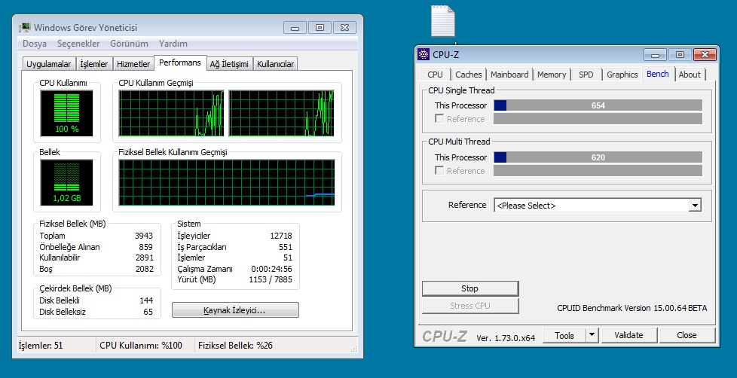Open the About tab in CPU-Z
The image size is (737, 378).
(x=690, y=75)
